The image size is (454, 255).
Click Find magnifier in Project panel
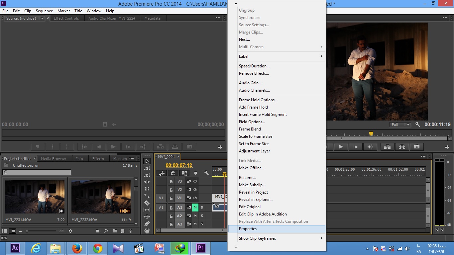coord(106,231)
